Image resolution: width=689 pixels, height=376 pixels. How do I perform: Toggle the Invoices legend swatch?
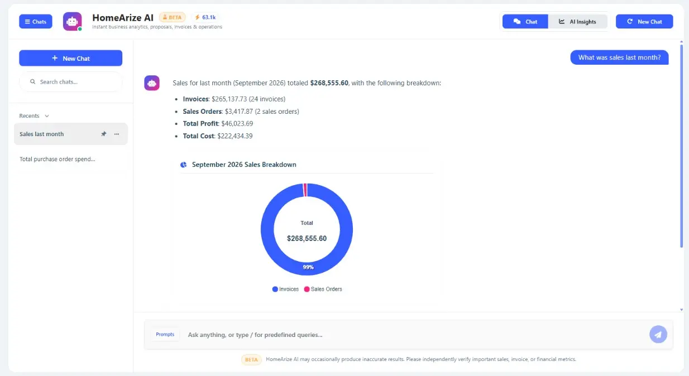coord(275,289)
